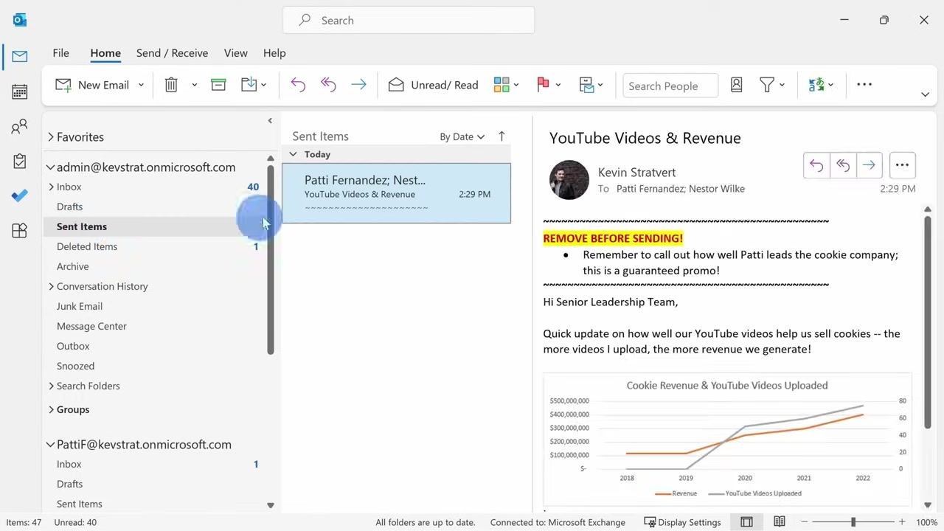
Task: Open the Calendar view in the sidebar
Action: pyautogui.click(x=20, y=91)
